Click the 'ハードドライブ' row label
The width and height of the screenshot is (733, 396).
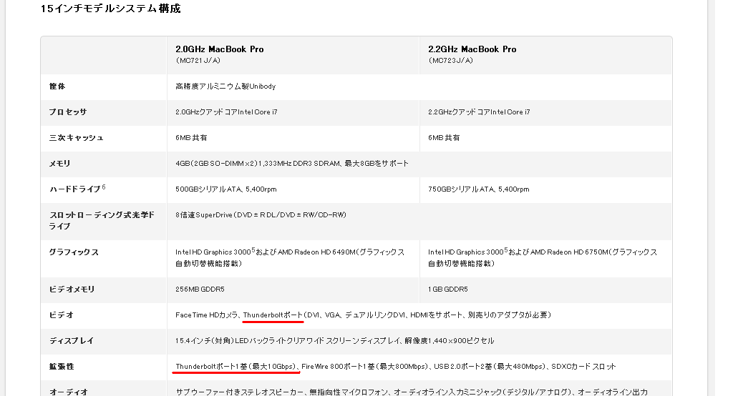click(x=74, y=189)
